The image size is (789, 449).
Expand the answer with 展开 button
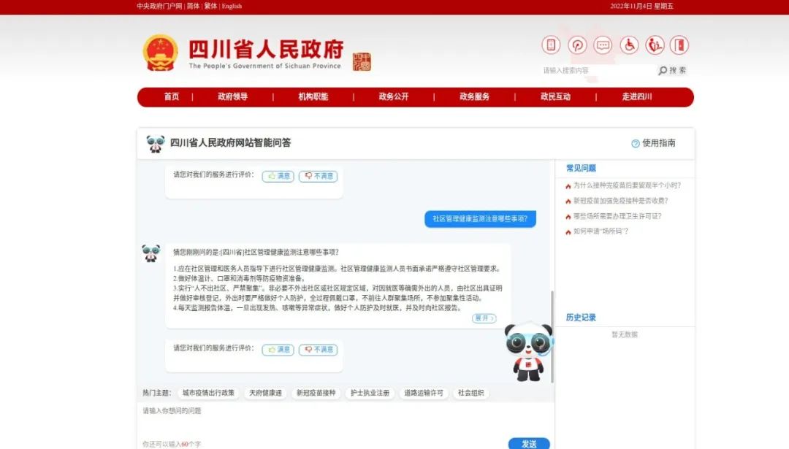tap(484, 318)
